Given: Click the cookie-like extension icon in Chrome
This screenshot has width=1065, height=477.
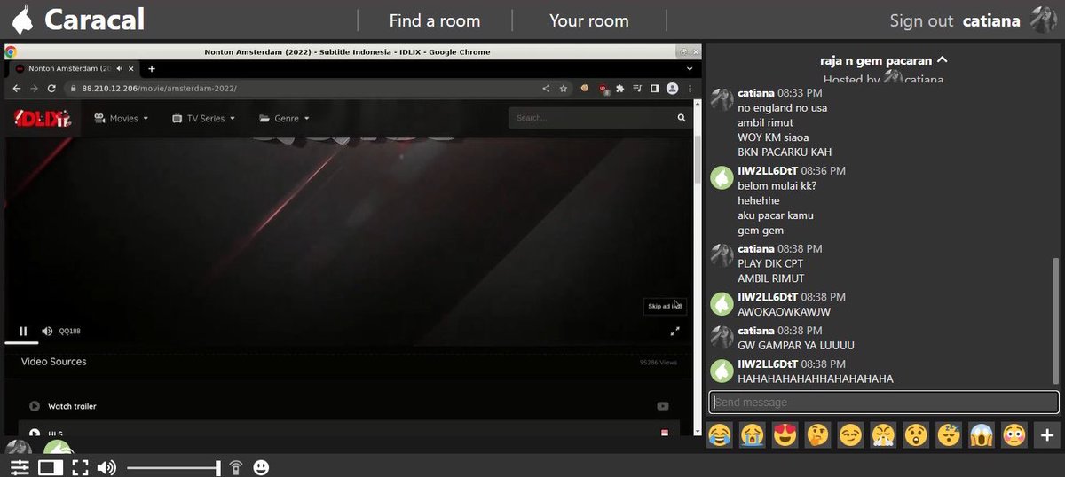Looking at the screenshot, I should coord(585,88).
